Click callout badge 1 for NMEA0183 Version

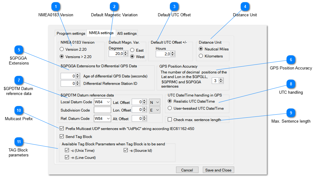pos(56,6)
